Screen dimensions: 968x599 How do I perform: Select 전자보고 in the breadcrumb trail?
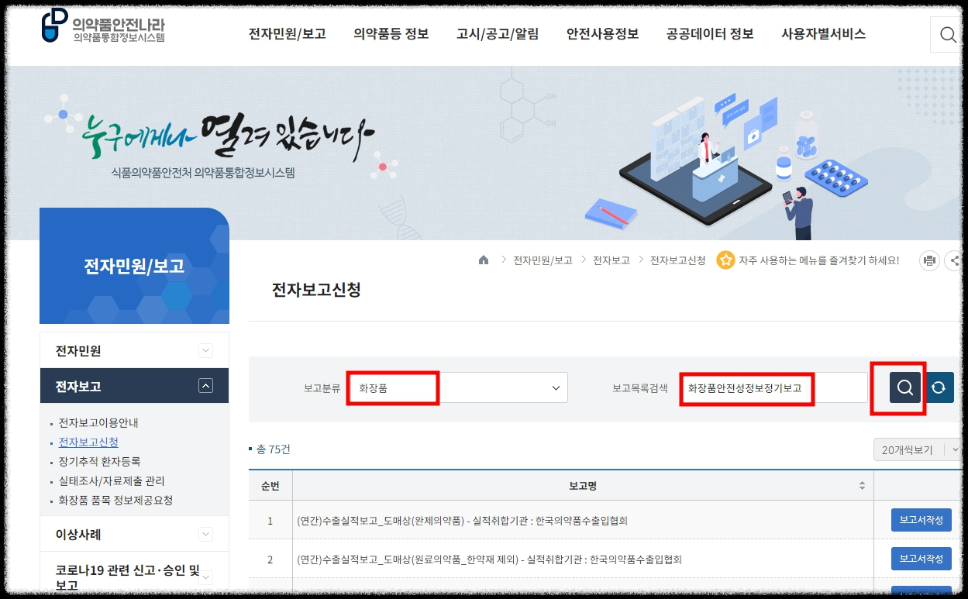pyautogui.click(x=609, y=260)
